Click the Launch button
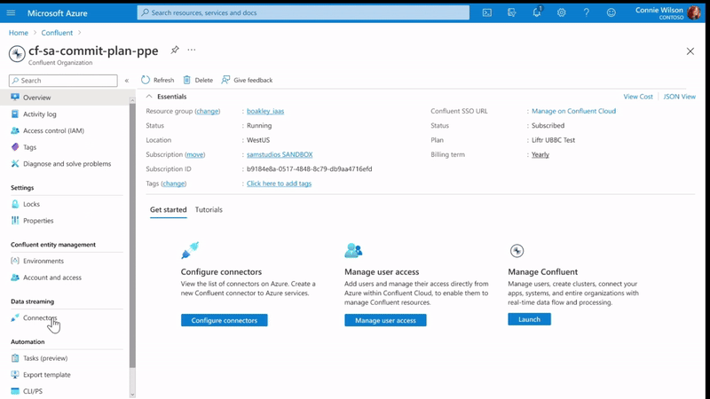710x399 pixels. tap(529, 319)
